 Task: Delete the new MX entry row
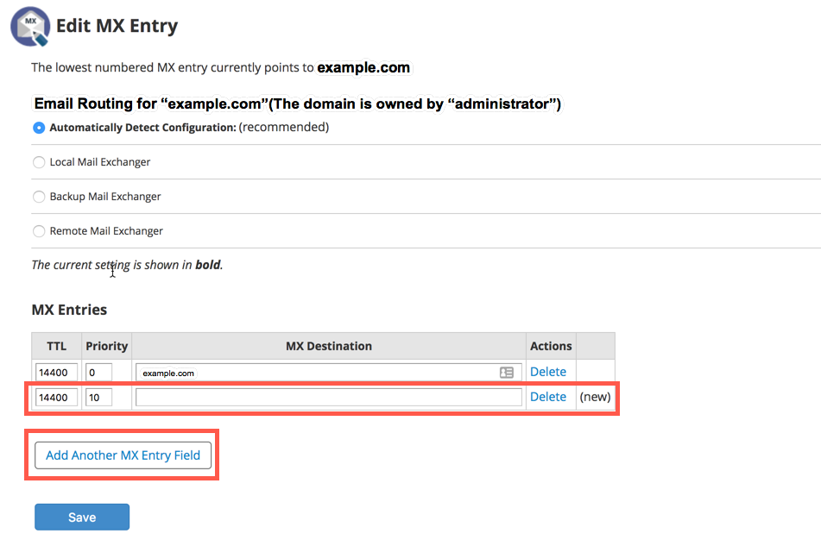click(x=548, y=397)
